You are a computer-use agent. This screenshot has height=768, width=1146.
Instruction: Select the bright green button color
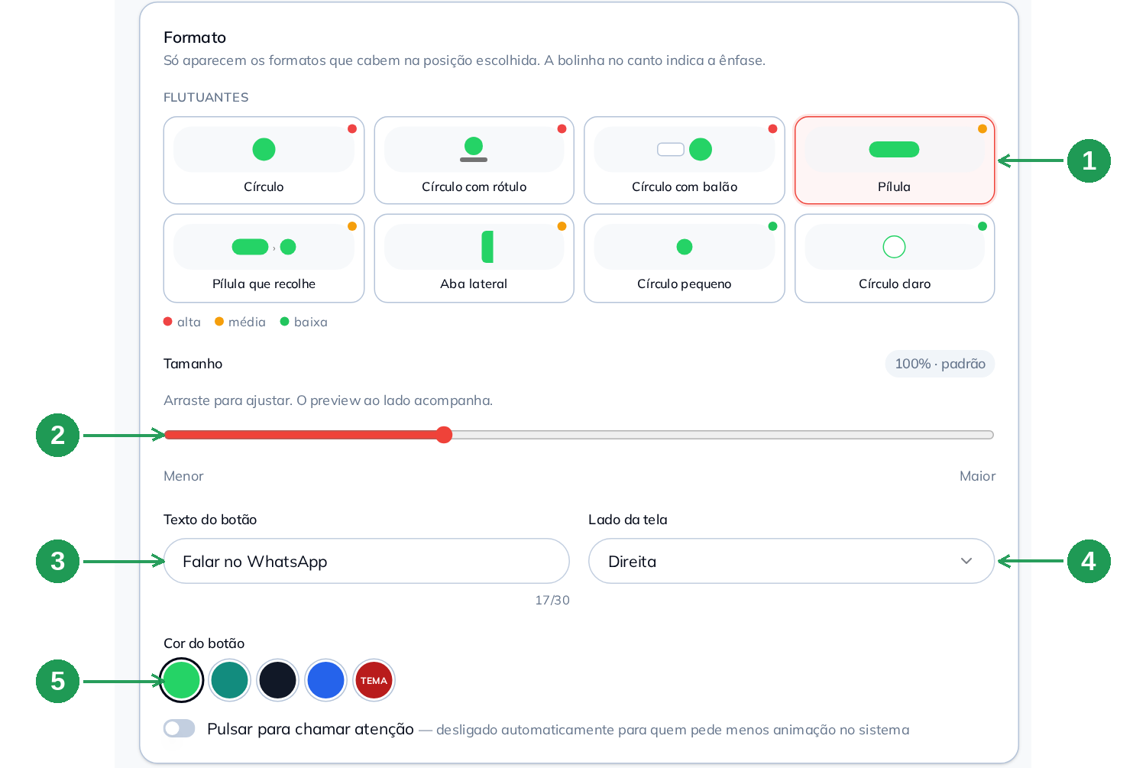click(182, 680)
